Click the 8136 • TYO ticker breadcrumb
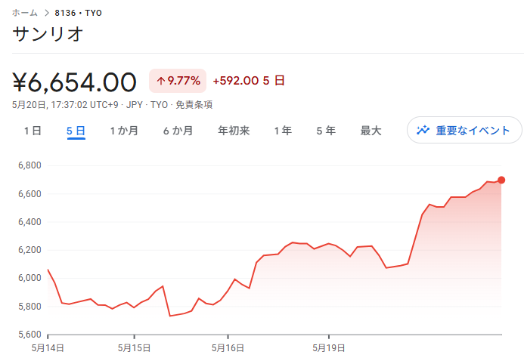The width and height of the screenshot is (524, 361). coord(79,13)
